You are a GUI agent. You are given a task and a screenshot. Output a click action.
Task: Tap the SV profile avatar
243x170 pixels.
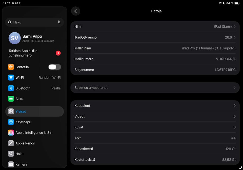[x=15, y=38]
